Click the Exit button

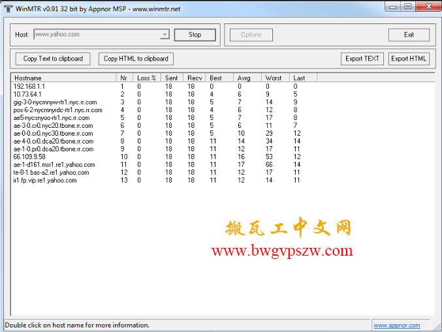coord(409,35)
